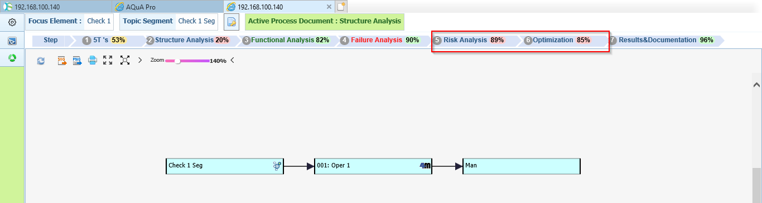Click the structure icon on Check 1 Seg node

click(277, 166)
